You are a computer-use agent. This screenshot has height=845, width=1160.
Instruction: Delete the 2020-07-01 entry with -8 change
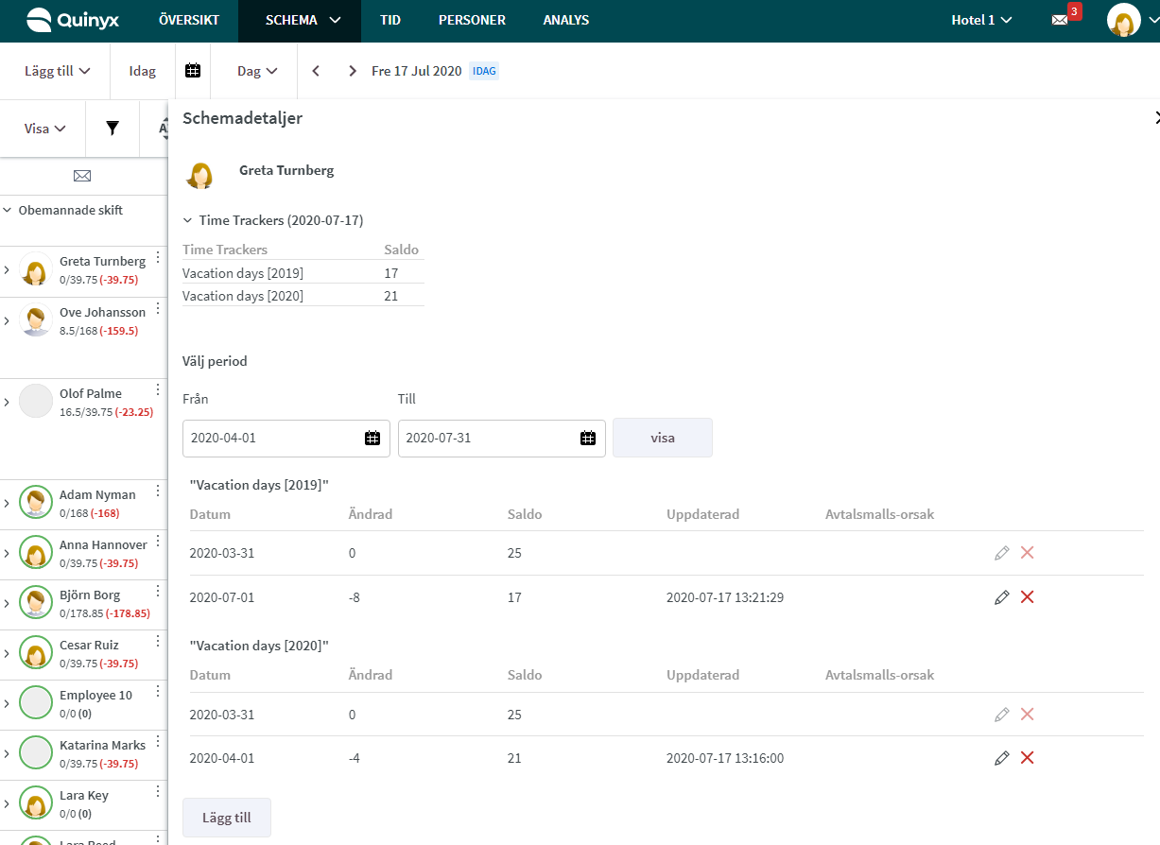click(x=1028, y=597)
